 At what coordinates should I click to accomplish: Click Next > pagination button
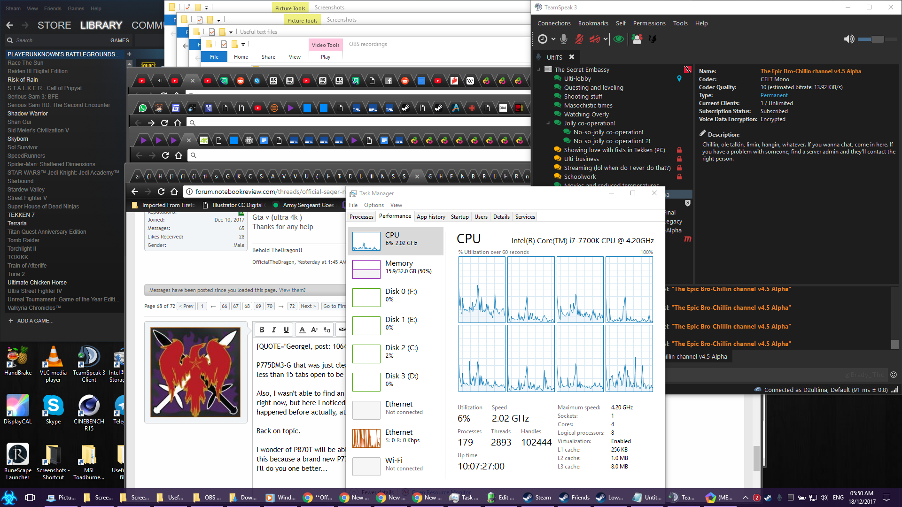(308, 306)
